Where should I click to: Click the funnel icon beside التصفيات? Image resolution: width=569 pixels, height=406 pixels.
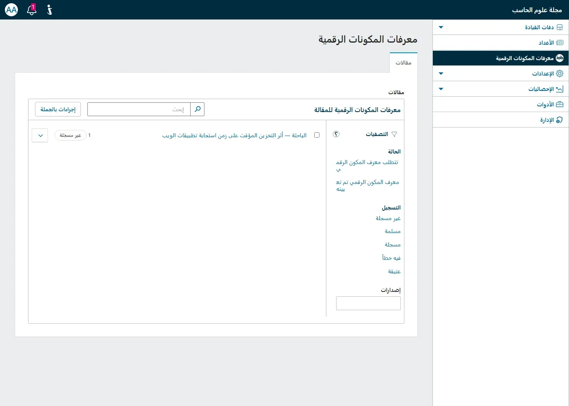394,134
